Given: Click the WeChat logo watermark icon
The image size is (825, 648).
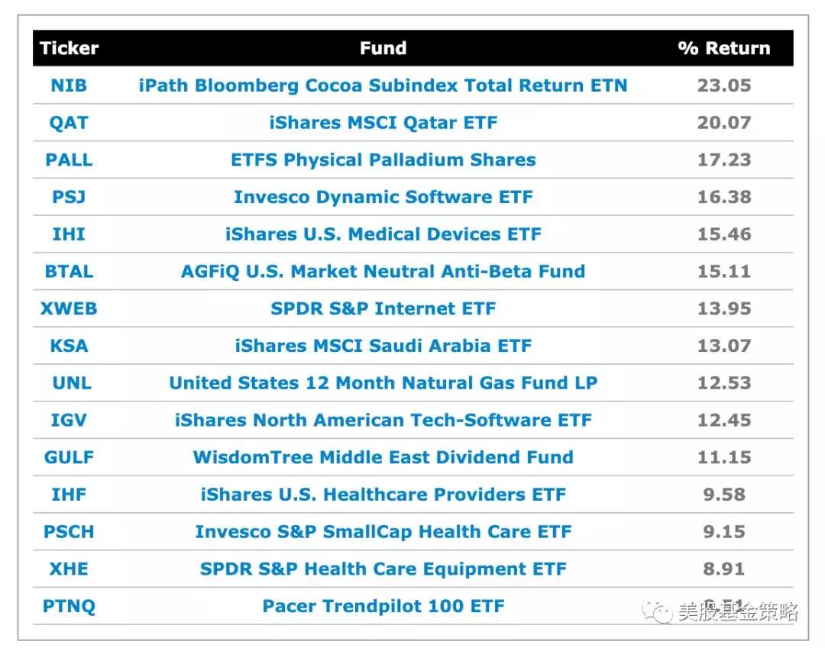Looking at the screenshot, I should coord(658,611).
